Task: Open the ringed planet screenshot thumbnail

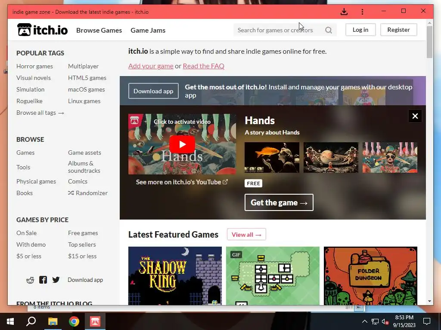Action: 331,157
